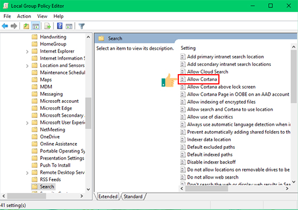The image size is (298, 210).
Task: Click settings list scroll-up arrow
Action: coord(294,47)
